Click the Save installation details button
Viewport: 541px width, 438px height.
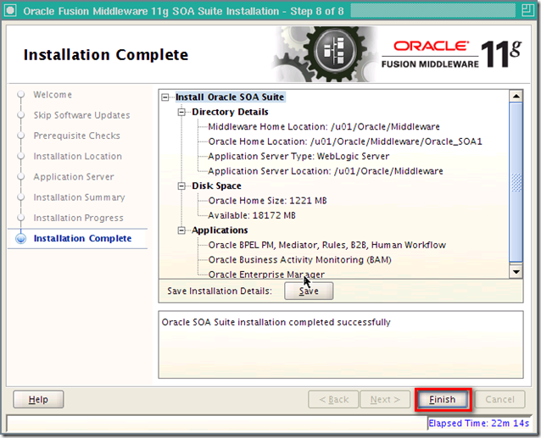click(x=309, y=291)
